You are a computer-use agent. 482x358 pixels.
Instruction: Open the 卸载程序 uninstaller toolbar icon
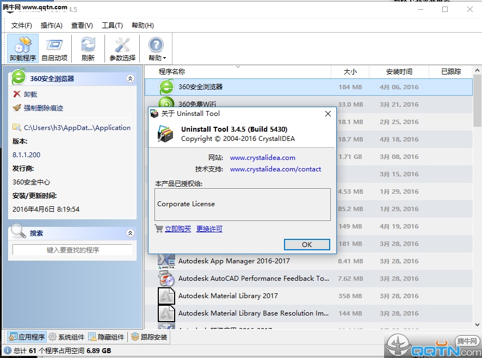tap(23, 48)
